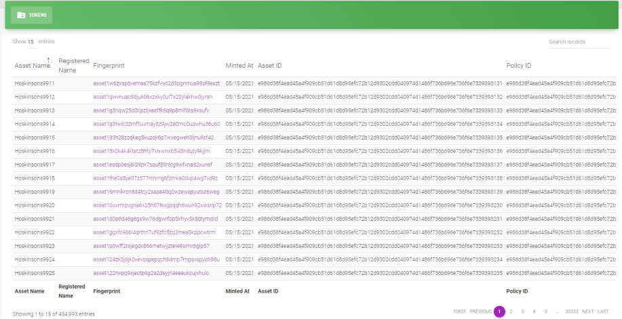Sort by the Fingerprint column header
Viewport: 622px width, 319px height.
[109, 66]
